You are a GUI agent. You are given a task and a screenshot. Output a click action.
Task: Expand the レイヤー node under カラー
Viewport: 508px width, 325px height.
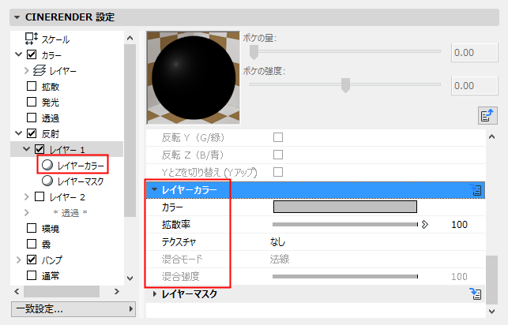[27, 70]
